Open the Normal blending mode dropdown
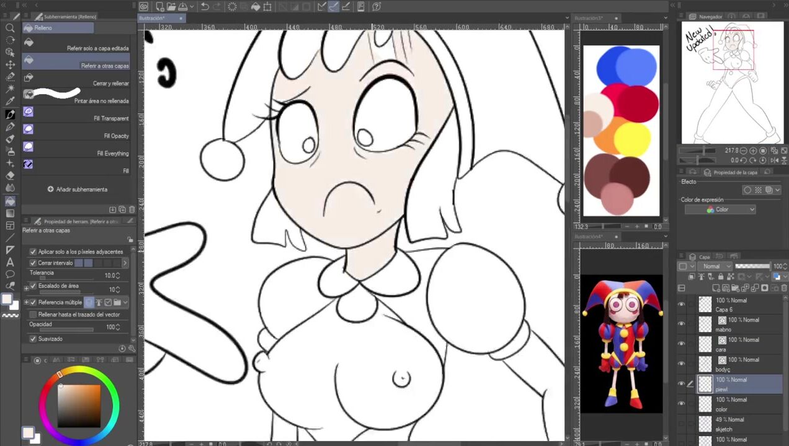Image resolution: width=789 pixels, height=446 pixels. click(x=715, y=266)
